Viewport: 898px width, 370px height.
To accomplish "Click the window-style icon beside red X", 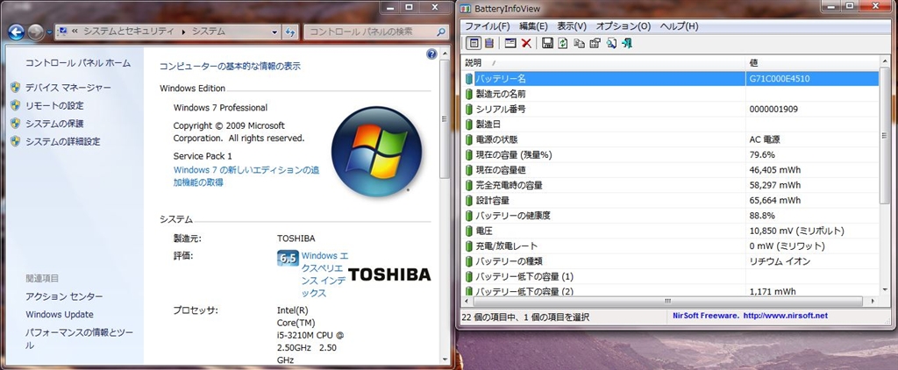I will (x=510, y=43).
